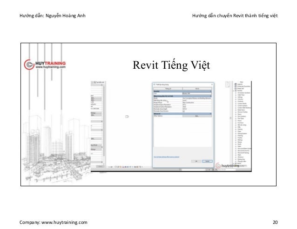Select Detail Items family category
The height and width of the screenshot is (229, 297).
tap(241, 110)
